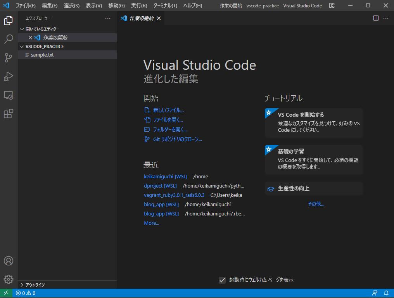Viewport: 394px width, 298px height.
Task: Collapse the VSCODE_PRACTICE folder section
Action: 67,47
